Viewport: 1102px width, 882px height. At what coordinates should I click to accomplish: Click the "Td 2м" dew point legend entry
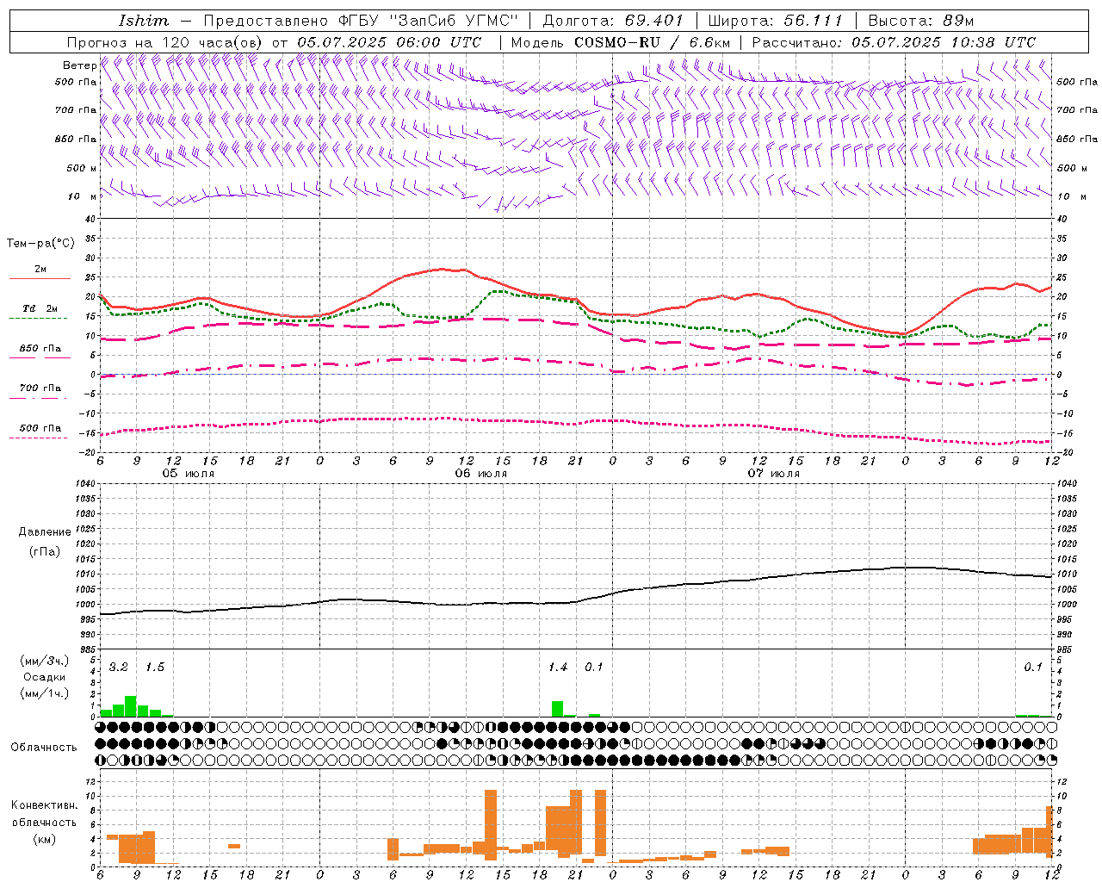[x=40, y=314]
